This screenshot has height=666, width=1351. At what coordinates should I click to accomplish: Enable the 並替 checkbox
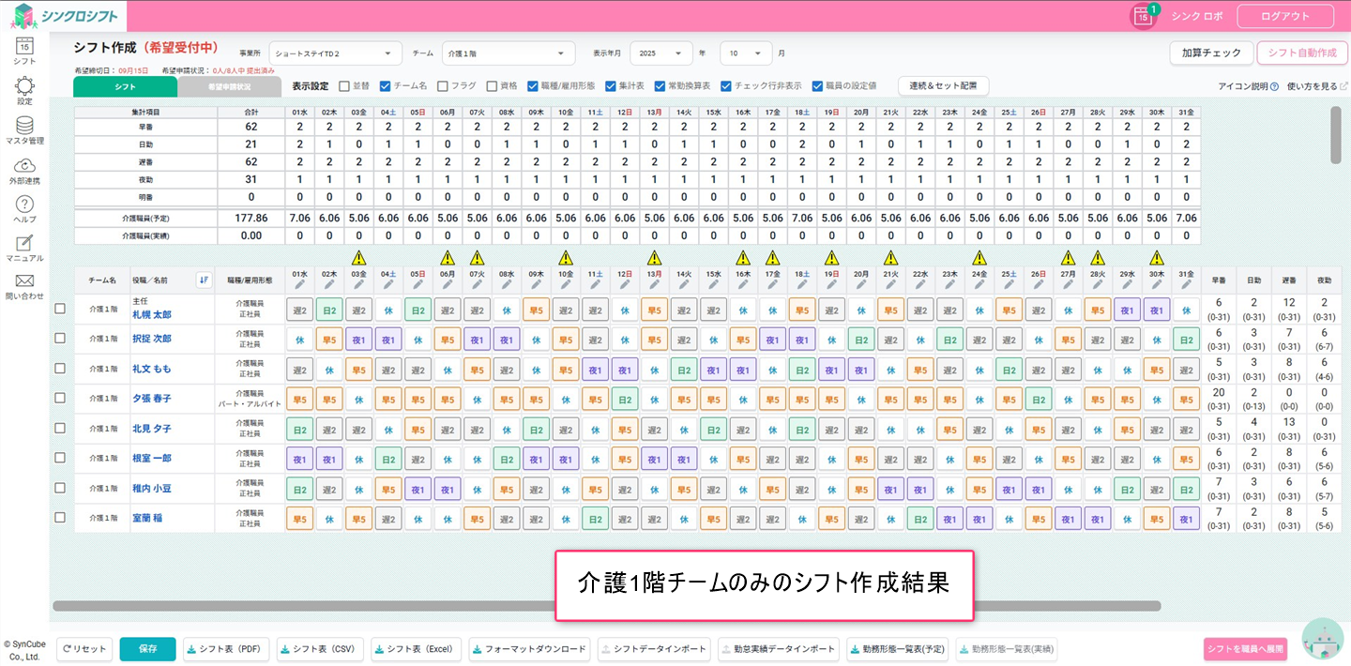(344, 85)
